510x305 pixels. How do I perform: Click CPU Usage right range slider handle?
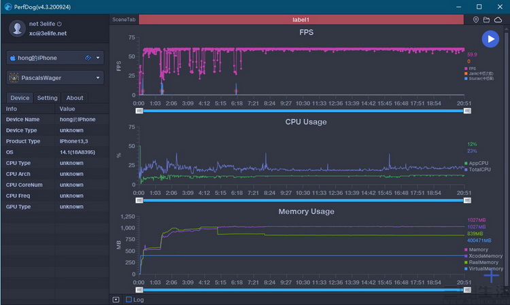click(x=467, y=200)
